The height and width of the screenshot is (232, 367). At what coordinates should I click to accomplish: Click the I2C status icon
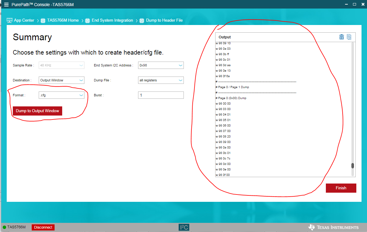tap(184, 227)
